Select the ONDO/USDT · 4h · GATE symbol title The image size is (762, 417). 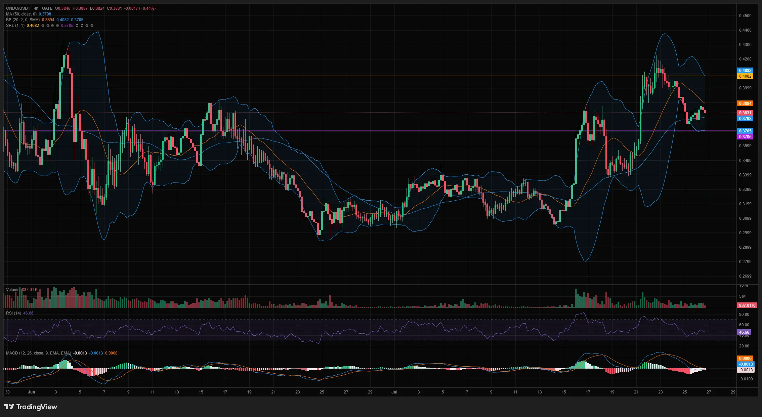click(x=29, y=8)
